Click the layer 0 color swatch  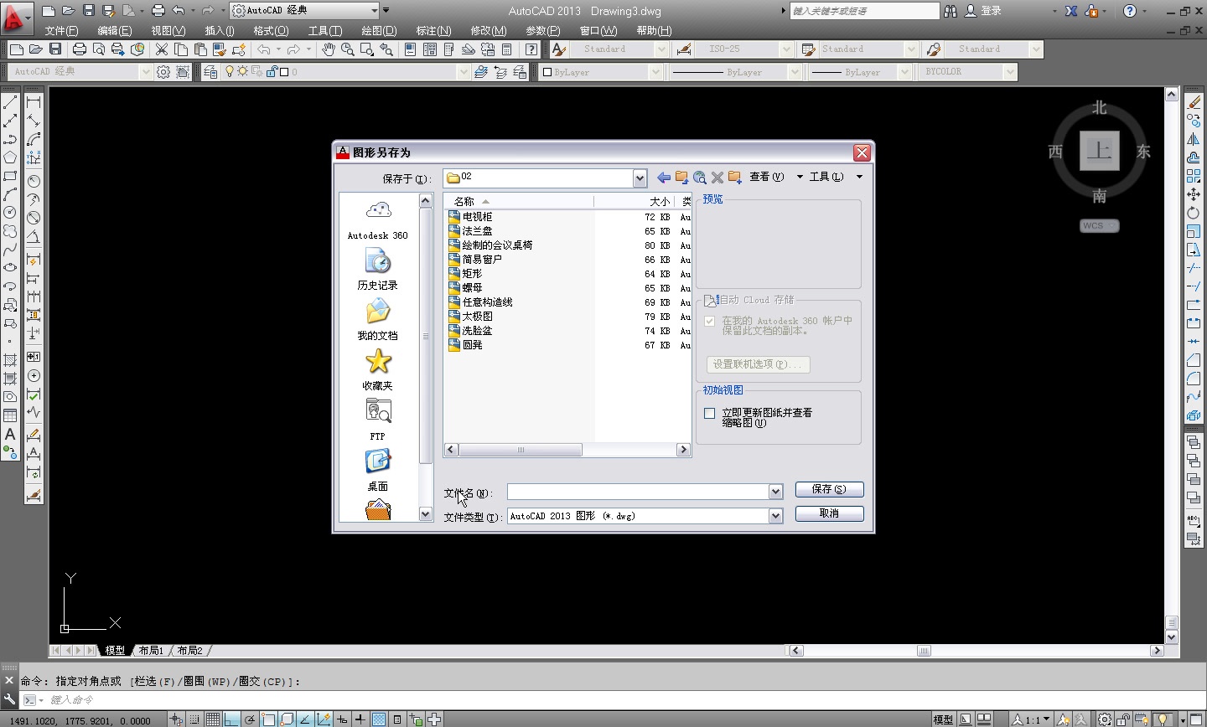[x=284, y=72]
